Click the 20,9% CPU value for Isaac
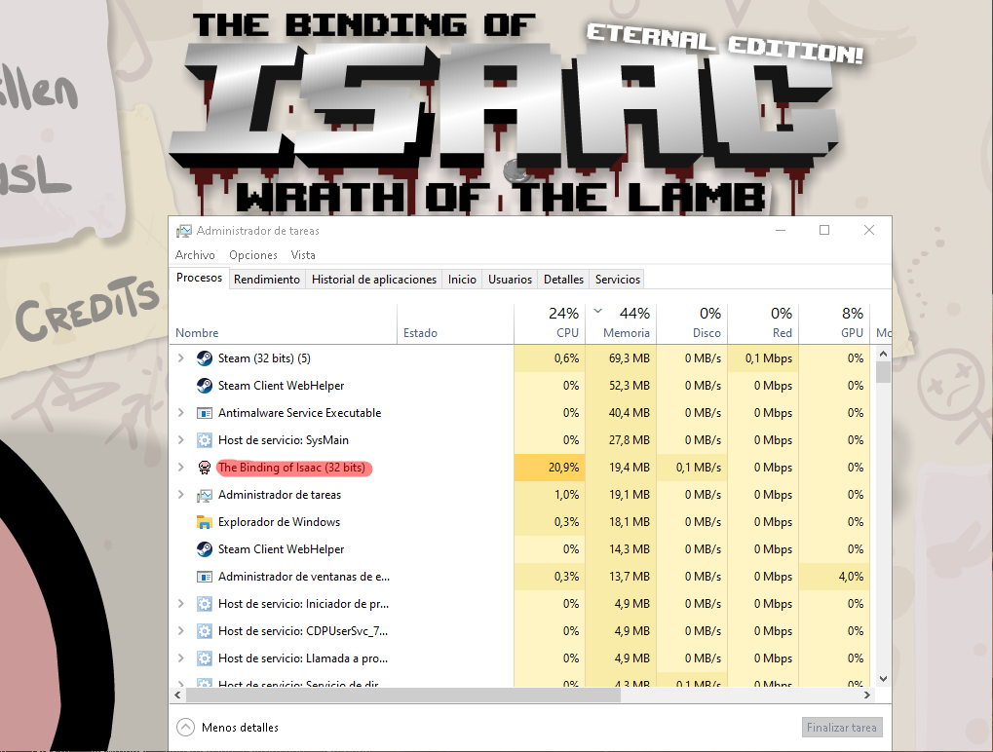The height and width of the screenshot is (752, 993). tap(550, 468)
